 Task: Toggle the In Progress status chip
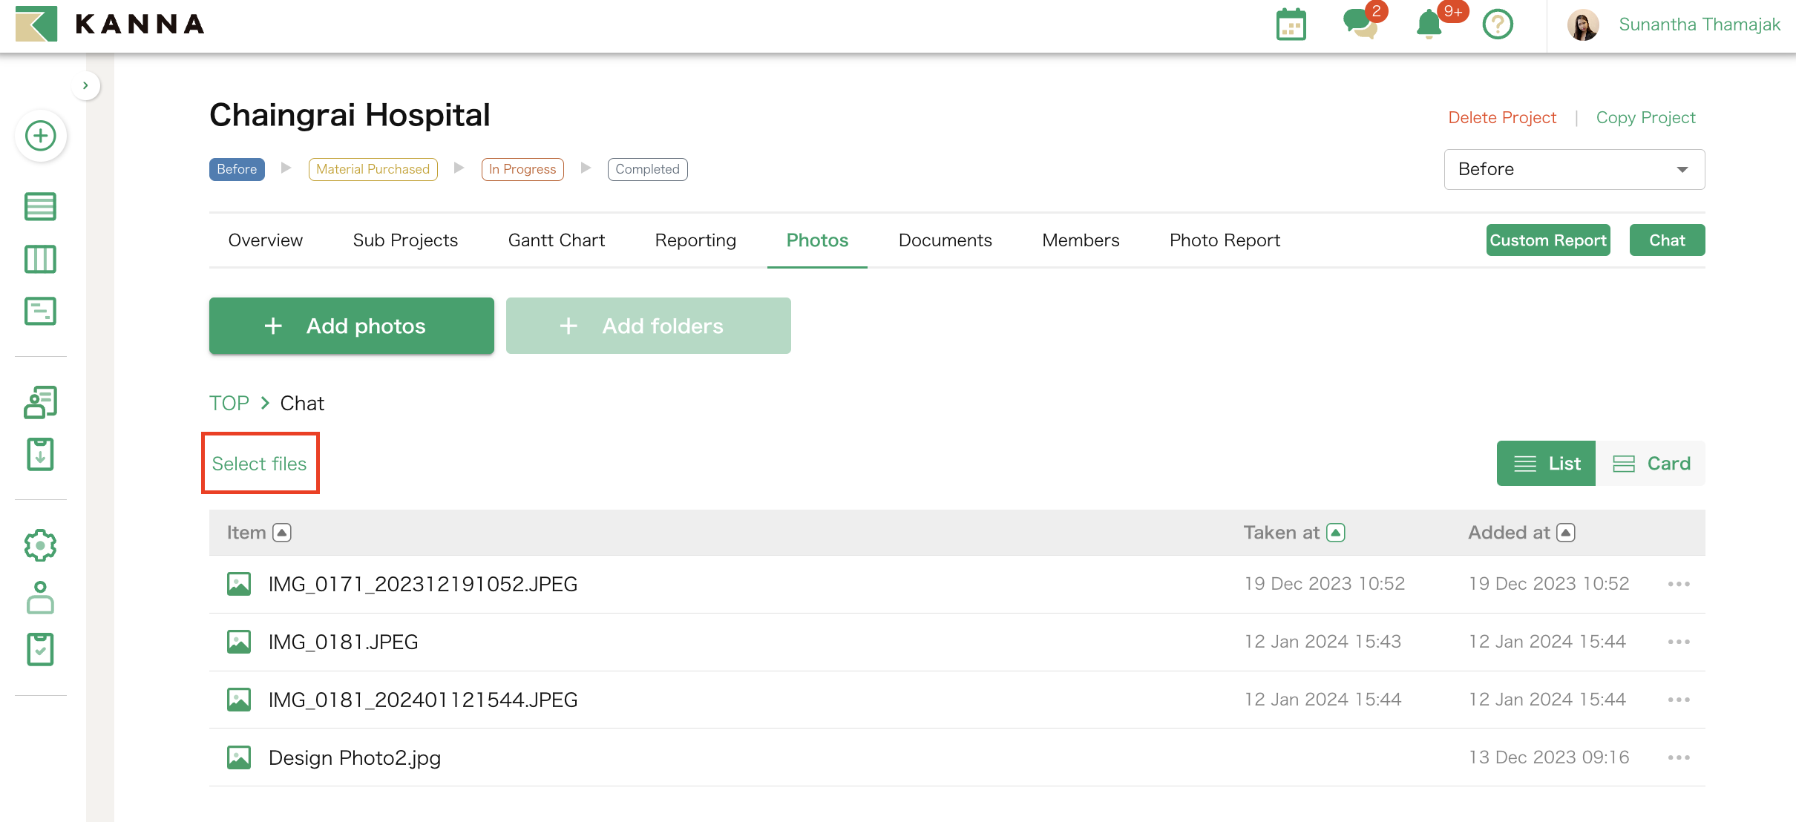point(522,168)
